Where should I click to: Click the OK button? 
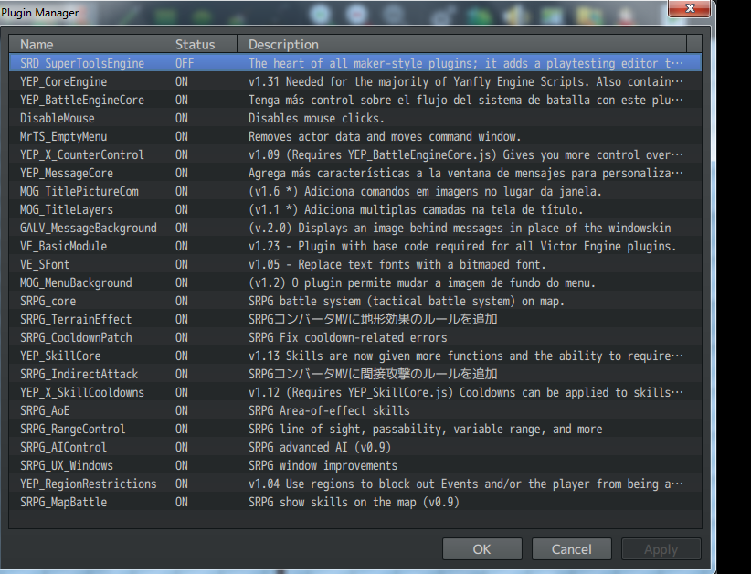(x=481, y=548)
